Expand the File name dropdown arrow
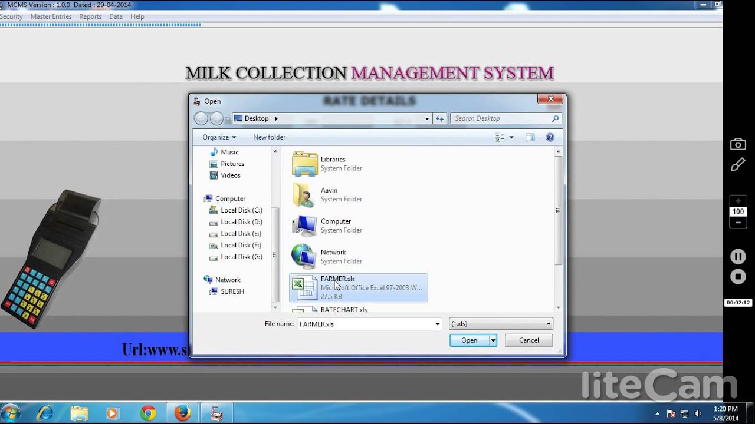The height and width of the screenshot is (424, 755). pos(437,324)
